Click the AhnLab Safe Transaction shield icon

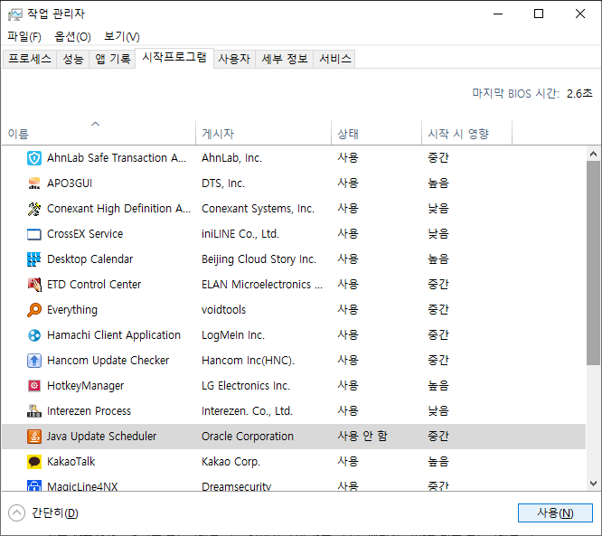point(34,158)
